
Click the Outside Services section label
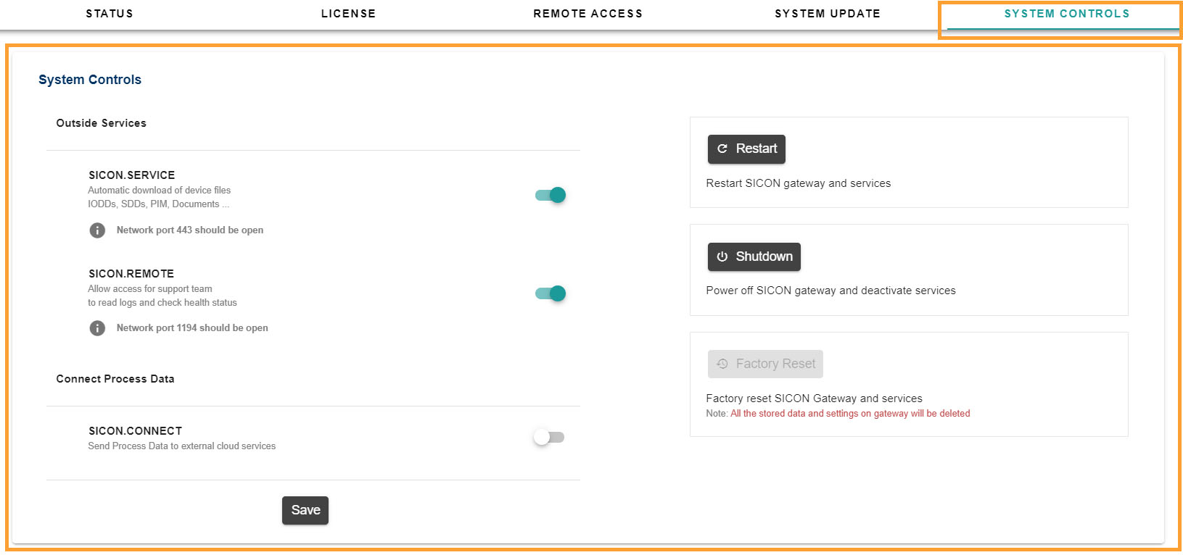102,123
